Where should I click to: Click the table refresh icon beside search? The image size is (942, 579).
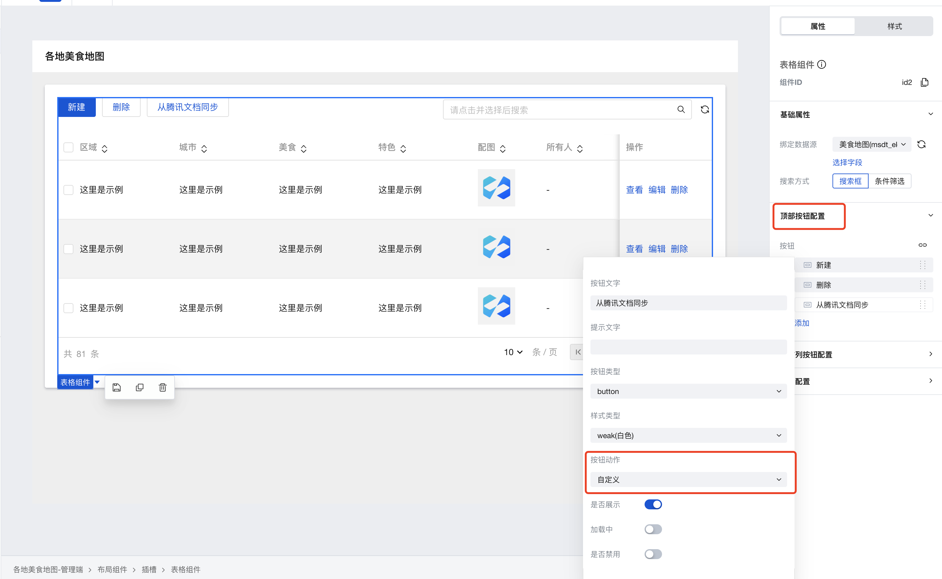click(x=705, y=109)
